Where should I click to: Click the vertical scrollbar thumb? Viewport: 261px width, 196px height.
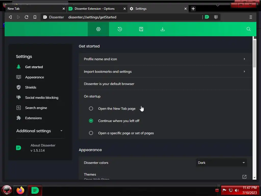[254, 53]
